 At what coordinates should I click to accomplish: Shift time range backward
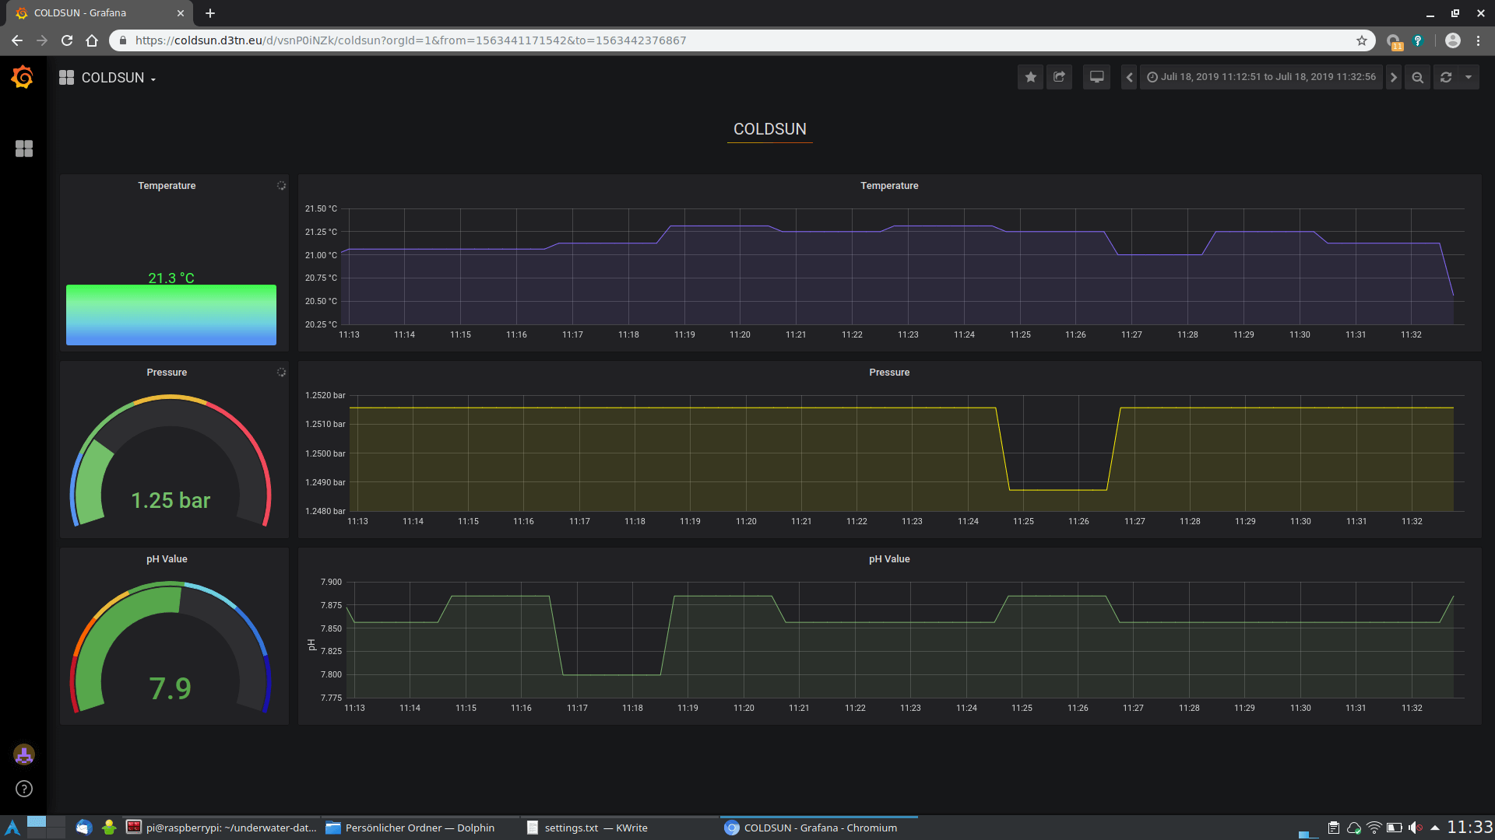(x=1129, y=77)
